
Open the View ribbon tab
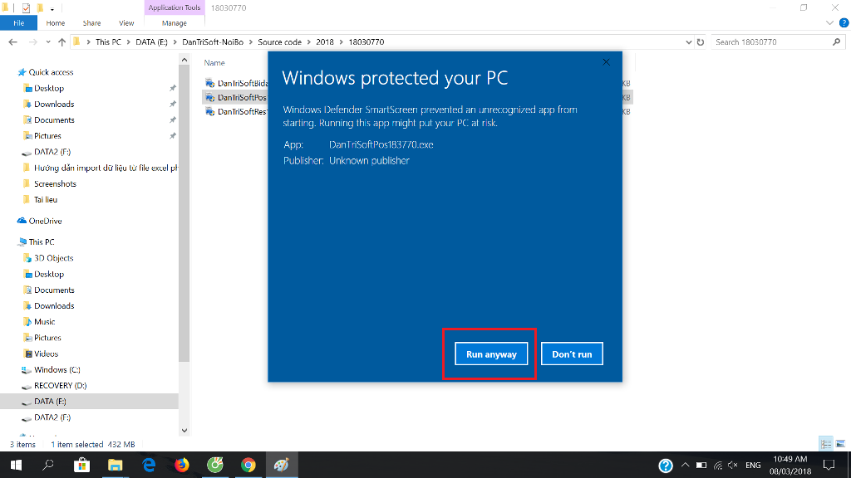point(126,22)
